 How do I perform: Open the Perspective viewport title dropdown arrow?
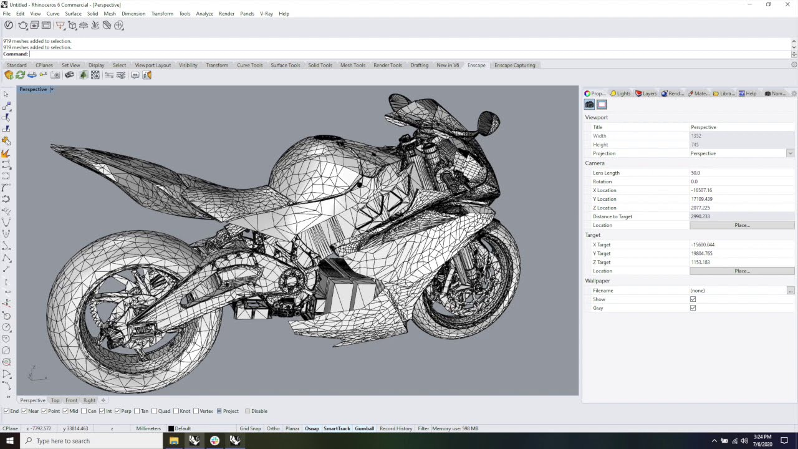52,89
